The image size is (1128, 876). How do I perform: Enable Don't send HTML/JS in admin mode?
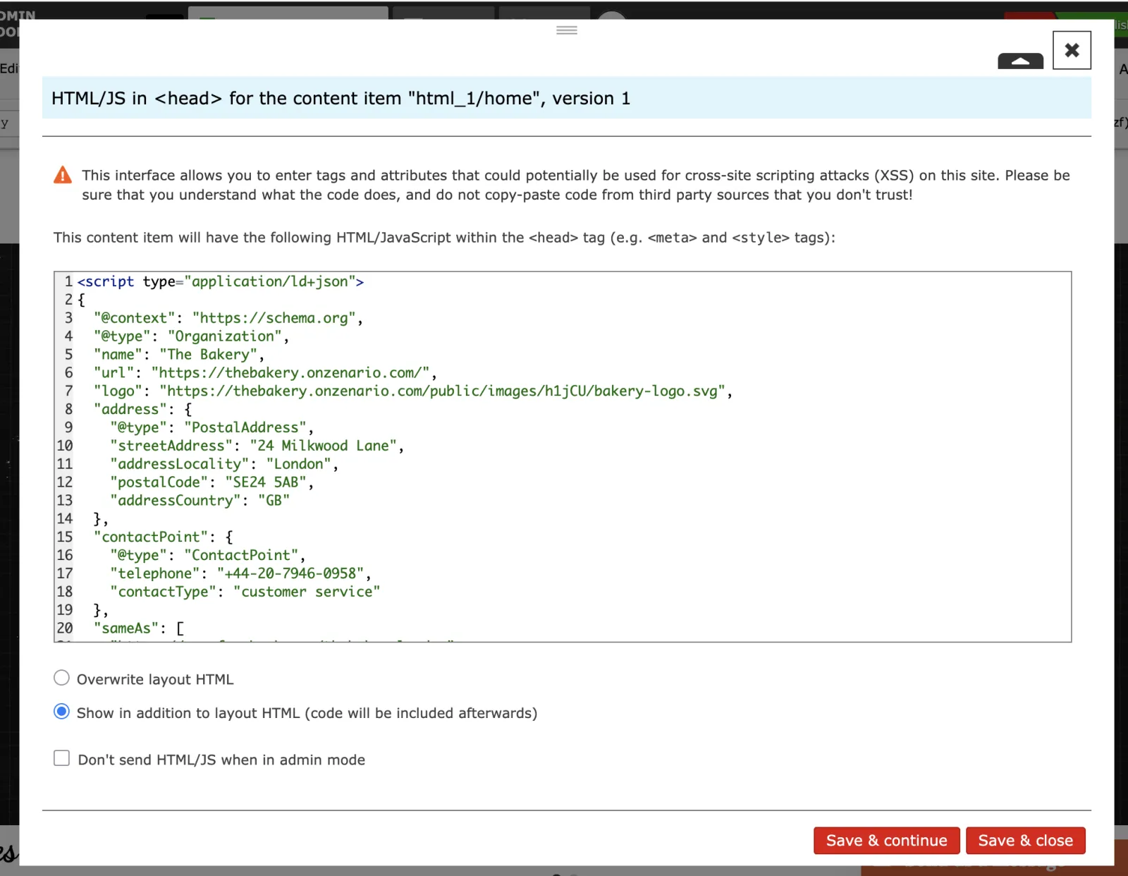(x=62, y=758)
